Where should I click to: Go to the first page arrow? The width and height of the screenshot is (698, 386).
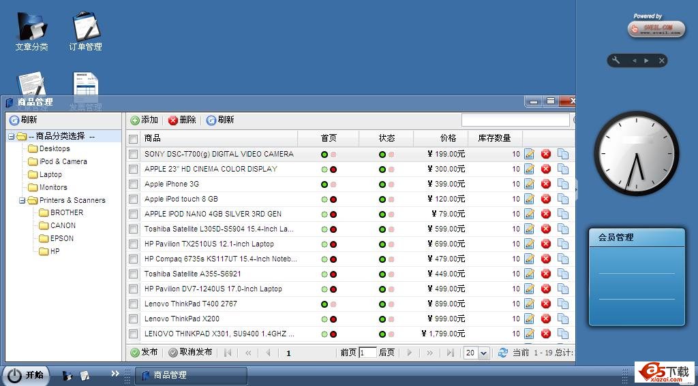pos(228,353)
